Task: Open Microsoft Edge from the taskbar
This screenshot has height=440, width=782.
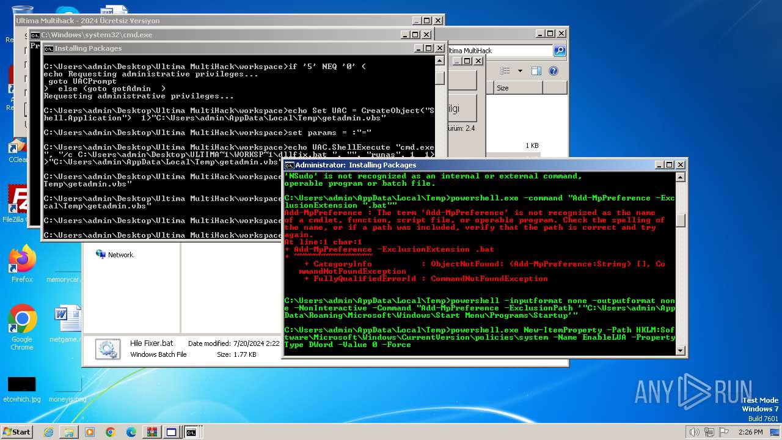Action: click(x=131, y=432)
